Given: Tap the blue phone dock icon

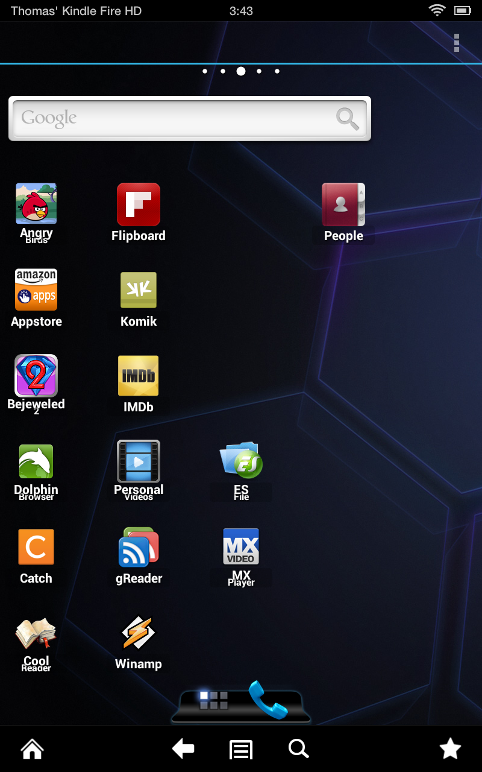Looking at the screenshot, I should pyautogui.click(x=268, y=700).
